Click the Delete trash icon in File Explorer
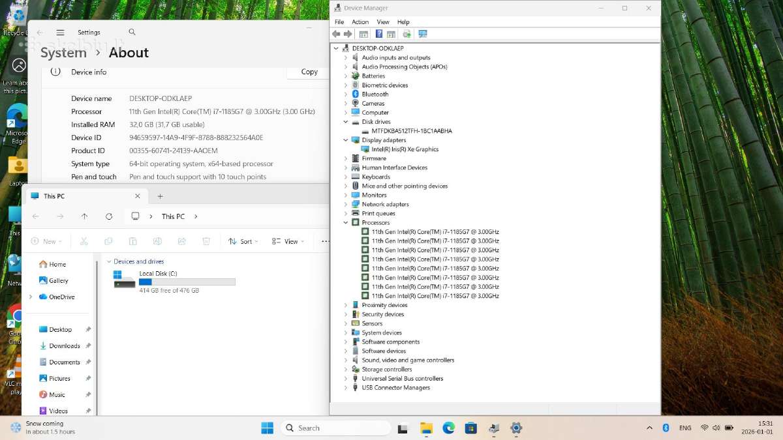Image resolution: width=783 pixels, height=440 pixels. pyautogui.click(x=206, y=241)
